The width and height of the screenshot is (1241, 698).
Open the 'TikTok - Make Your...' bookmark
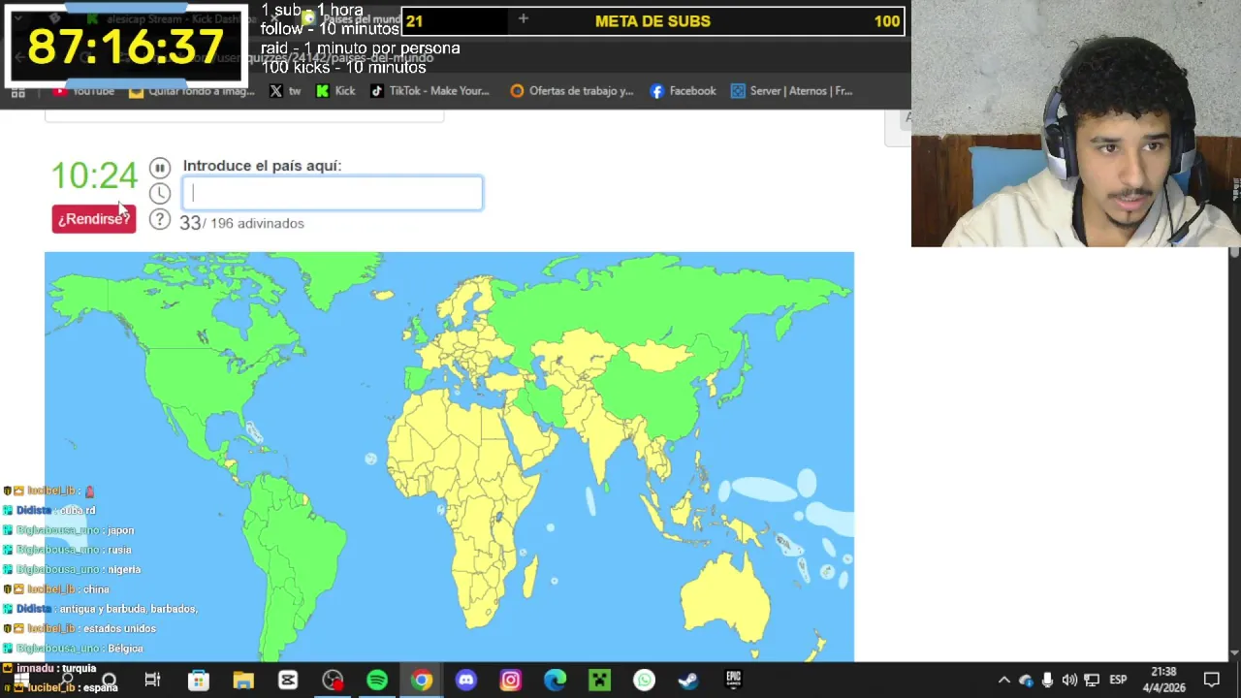[x=430, y=91]
